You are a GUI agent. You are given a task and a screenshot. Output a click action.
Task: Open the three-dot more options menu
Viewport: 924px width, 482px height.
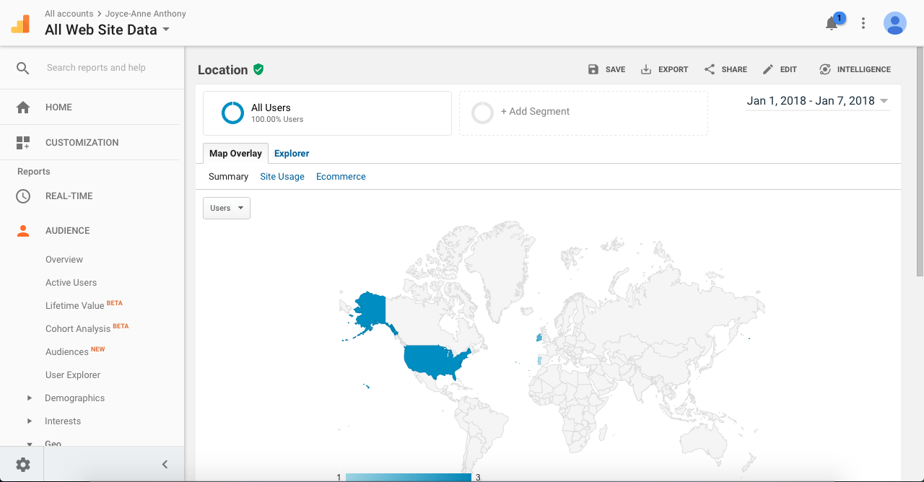tap(863, 23)
